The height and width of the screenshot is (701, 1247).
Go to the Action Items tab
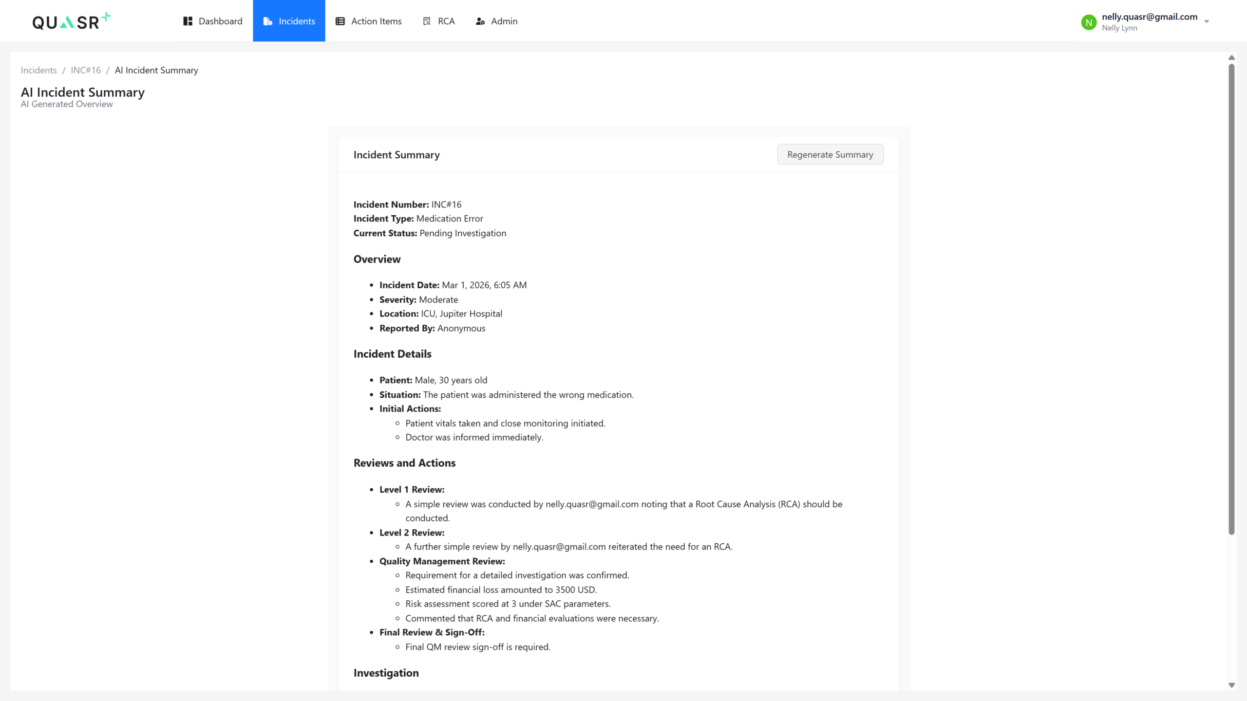click(x=376, y=21)
